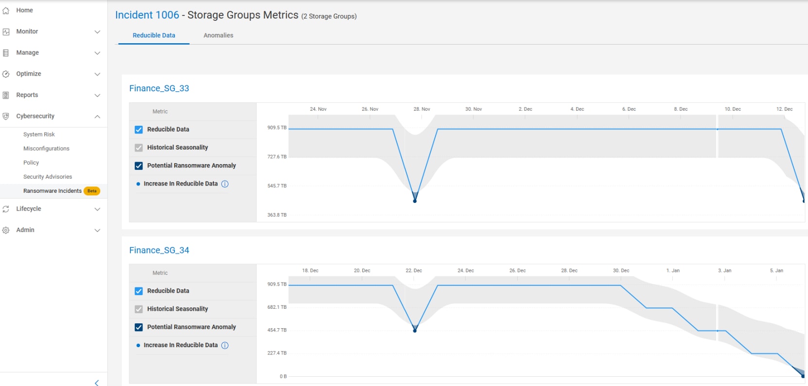Image resolution: width=808 pixels, height=386 pixels.
Task: Open info icon for Finance_SG_34 Increase In Reducible Data
Action: (x=225, y=345)
